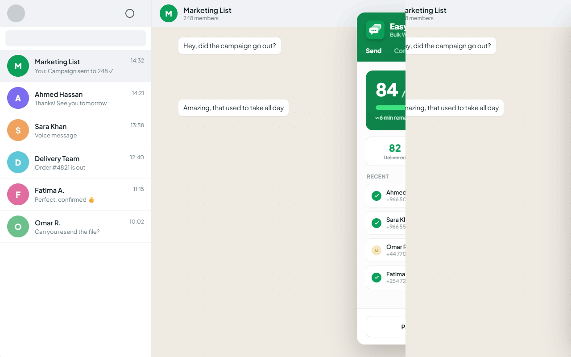Open the Delivery Team chat
The image size is (571, 357).
(75, 162)
